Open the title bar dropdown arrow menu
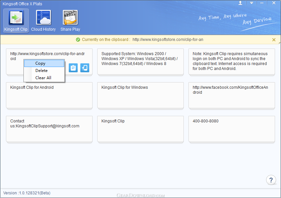Screen dimensions: 281x198 click(252, 3)
